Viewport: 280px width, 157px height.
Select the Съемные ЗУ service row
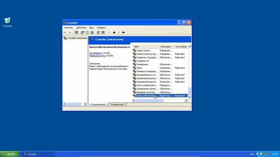point(160,61)
